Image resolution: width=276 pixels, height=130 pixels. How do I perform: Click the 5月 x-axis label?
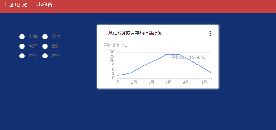pyautogui.click(x=151, y=82)
